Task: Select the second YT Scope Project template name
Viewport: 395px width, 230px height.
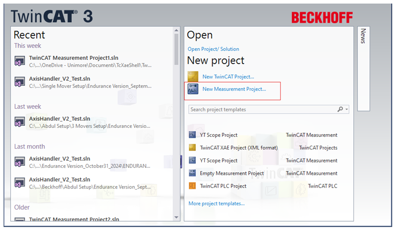Action: point(219,160)
